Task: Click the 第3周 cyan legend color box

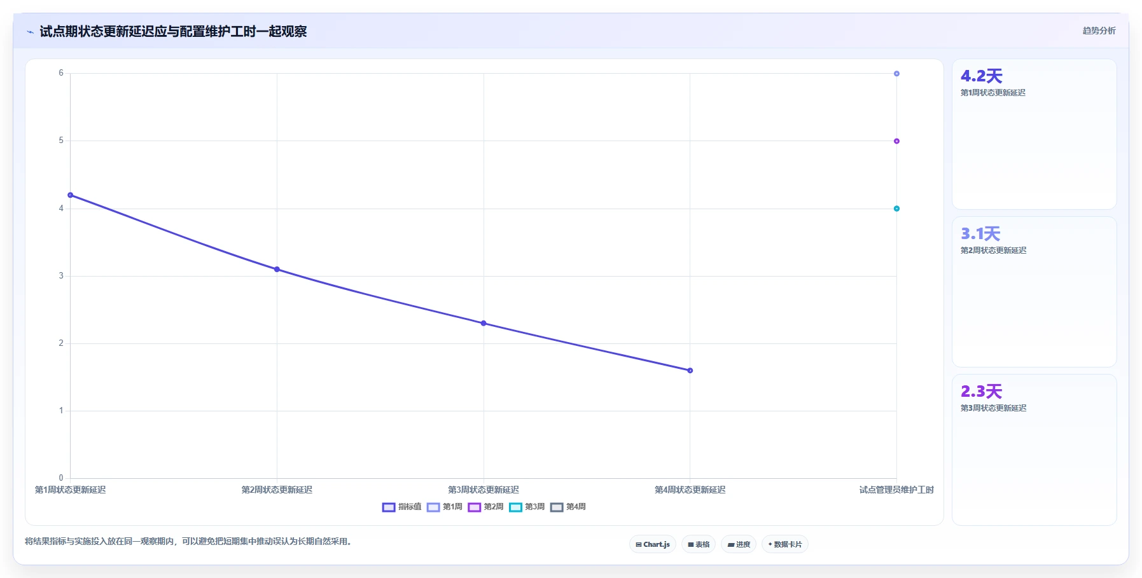Action: click(x=515, y=507)
